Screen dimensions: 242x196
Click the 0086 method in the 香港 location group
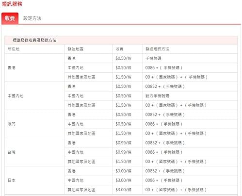(164, 68)
